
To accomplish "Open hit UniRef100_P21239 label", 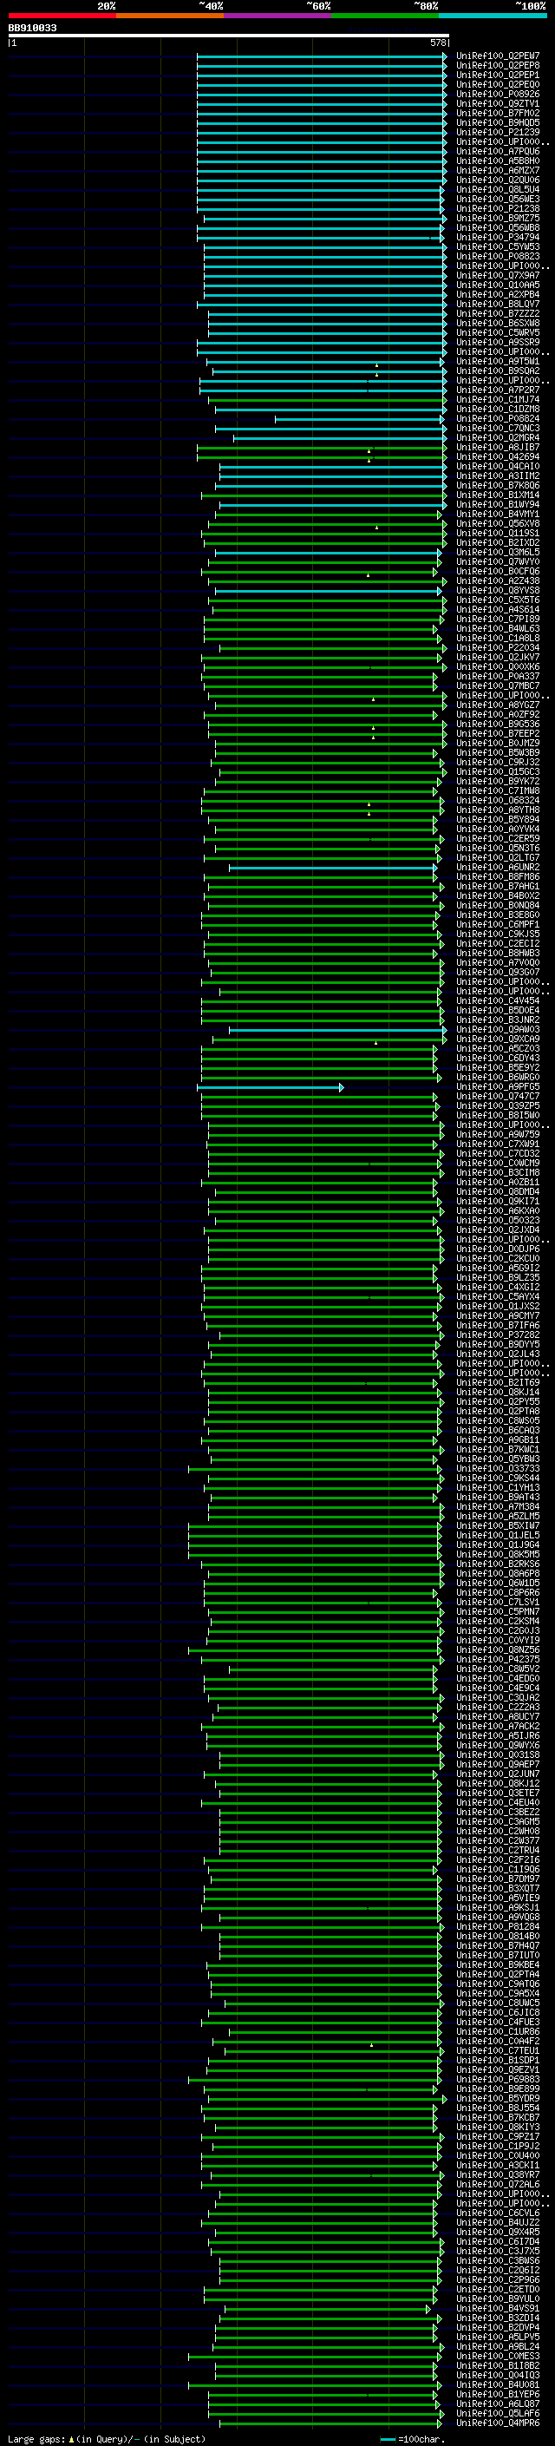I will [498, 132].
